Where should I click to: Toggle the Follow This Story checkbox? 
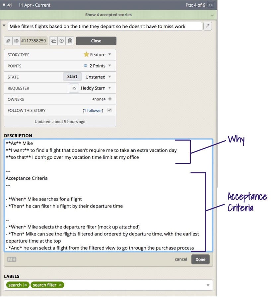[x=109, y=110]
